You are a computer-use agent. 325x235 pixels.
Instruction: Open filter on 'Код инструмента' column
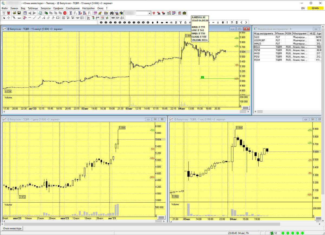coord(255,33)
